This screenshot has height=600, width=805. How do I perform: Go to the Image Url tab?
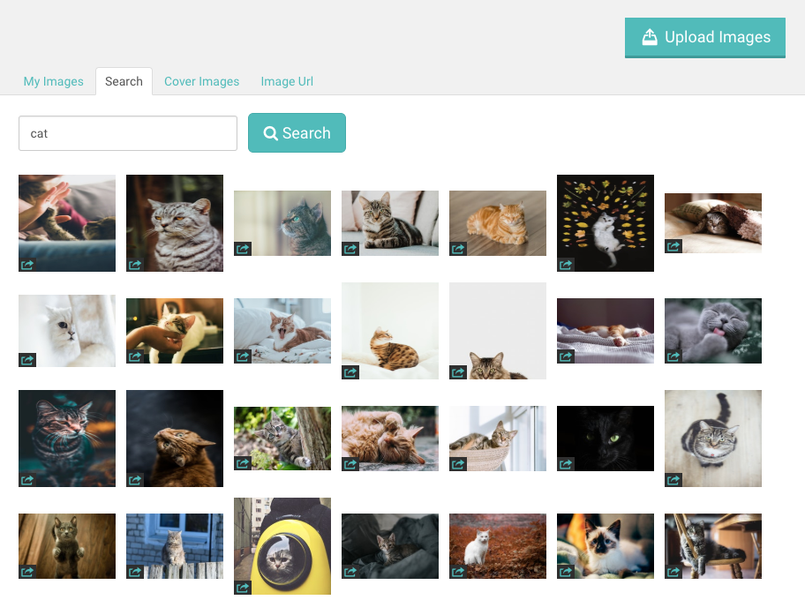tap(287, 81)
